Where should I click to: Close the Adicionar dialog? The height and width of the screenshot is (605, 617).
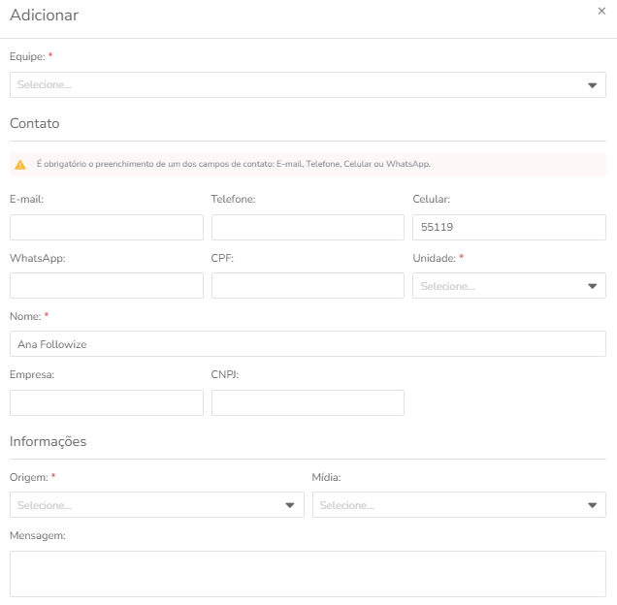601,11
